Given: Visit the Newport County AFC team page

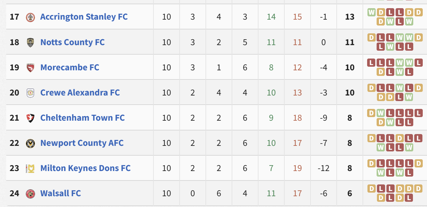Looking at the screenshot, I should pyautogui.click(x=82, y=143).
